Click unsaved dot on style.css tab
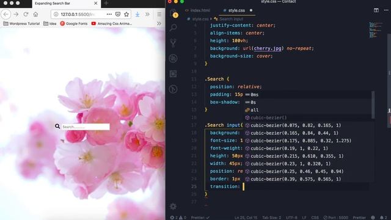This screenshot has width=391, height=220. (x=251, y=10)
